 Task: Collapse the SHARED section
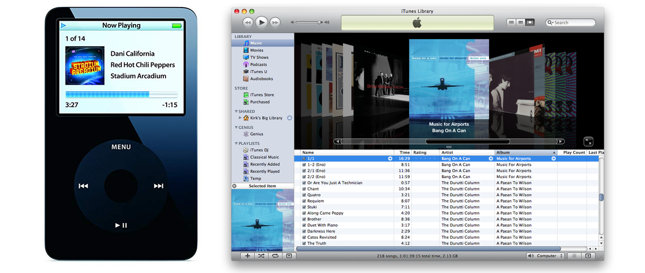236,112
